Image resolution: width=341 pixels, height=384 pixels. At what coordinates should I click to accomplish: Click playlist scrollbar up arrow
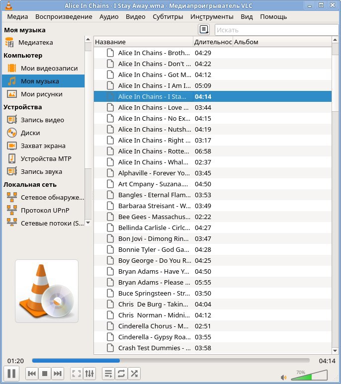coord(335,40)
